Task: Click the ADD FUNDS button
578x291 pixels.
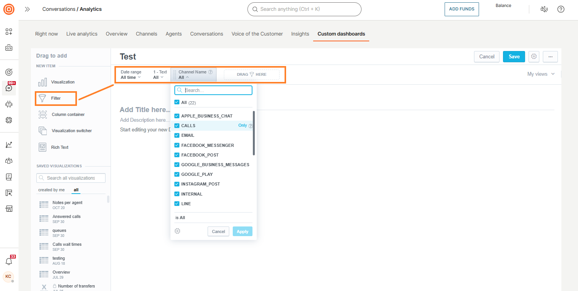Action: tap(462, 9)
